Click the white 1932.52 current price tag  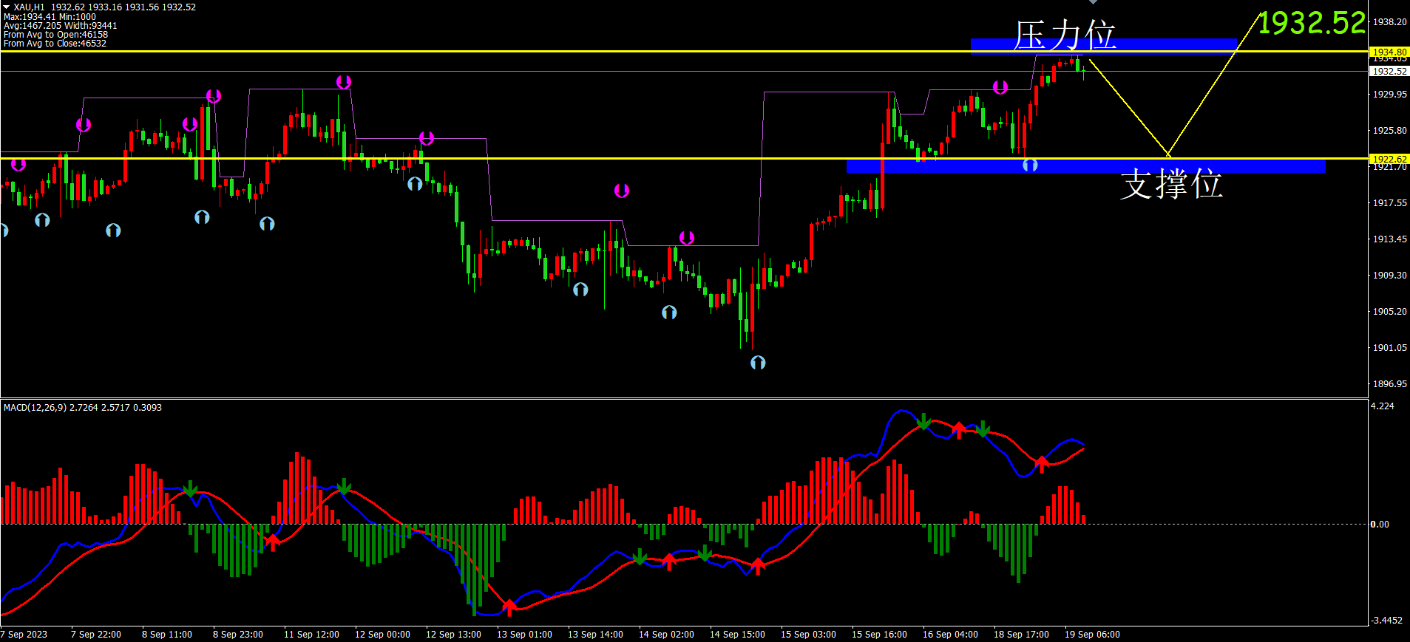(1389, 72)
